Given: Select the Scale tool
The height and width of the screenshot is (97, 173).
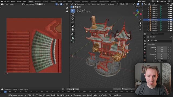Looking at the screenshot, I should 73,26.
